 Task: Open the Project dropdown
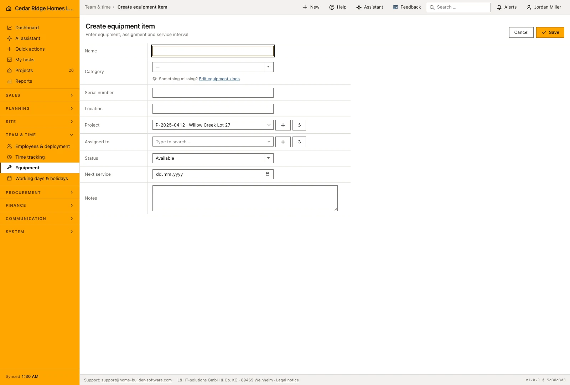[x=213, y=125]
